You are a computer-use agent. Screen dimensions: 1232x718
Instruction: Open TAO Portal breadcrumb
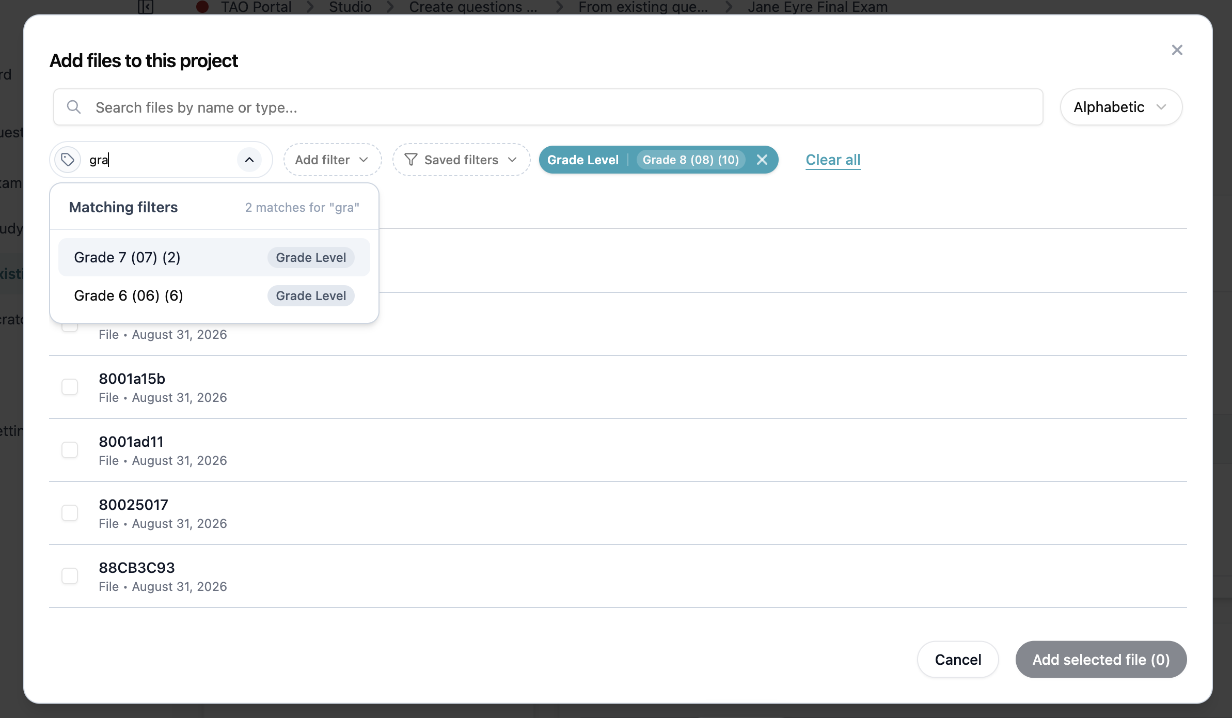pyautogui.click(x=256, y=7)
